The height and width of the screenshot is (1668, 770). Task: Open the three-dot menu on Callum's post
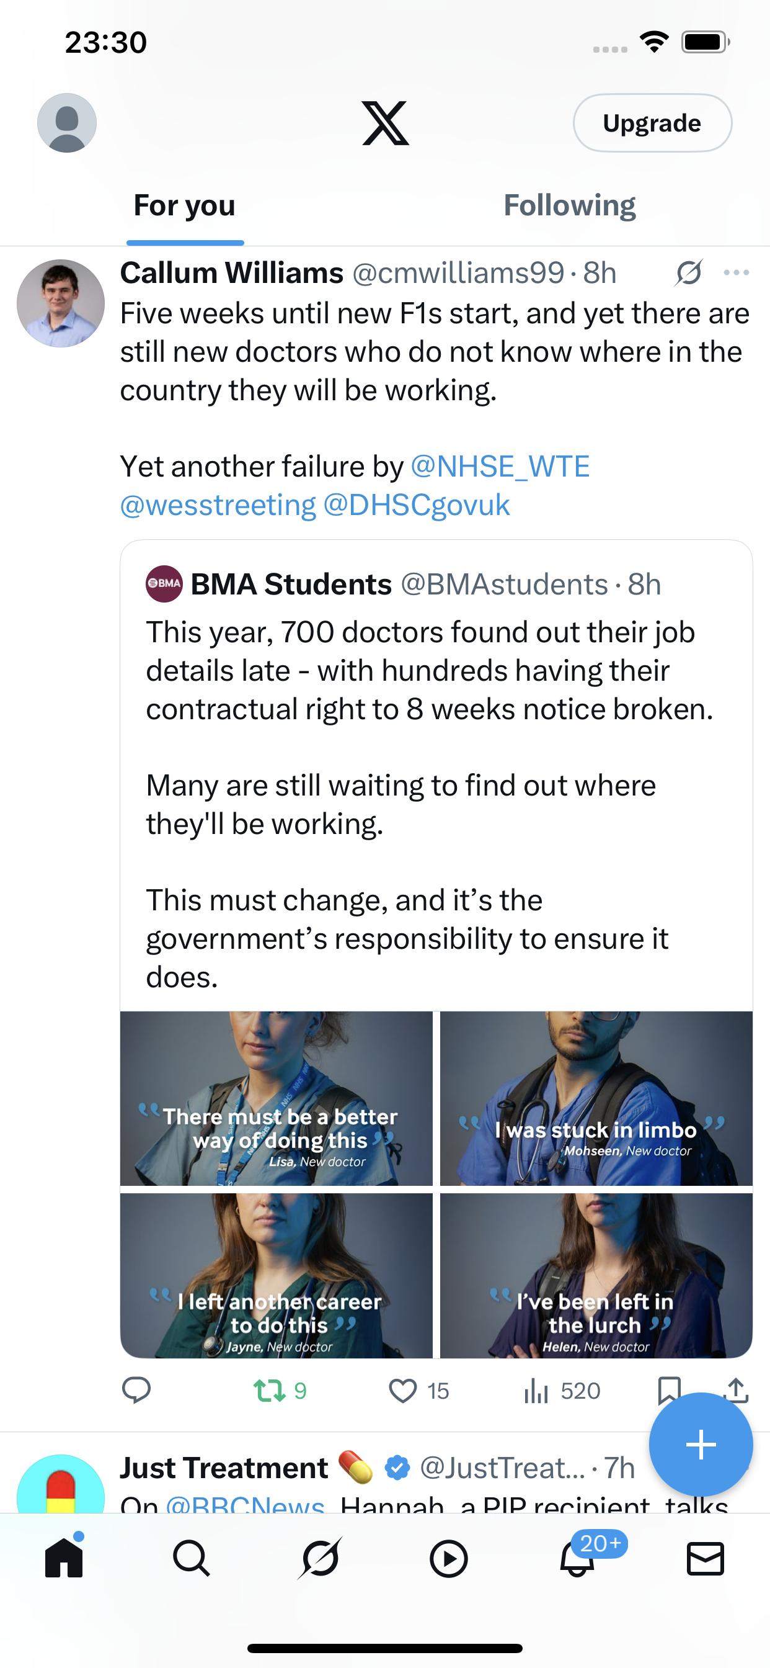737,272
